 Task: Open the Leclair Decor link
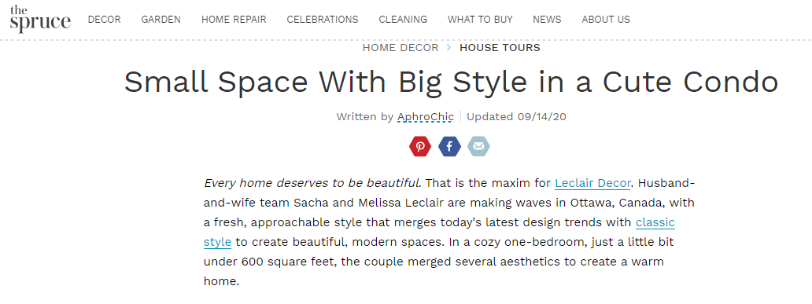(593, 183)
